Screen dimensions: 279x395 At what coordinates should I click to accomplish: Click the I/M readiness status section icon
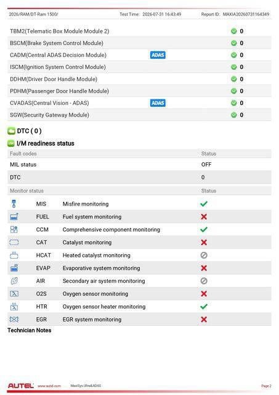[x=11, y=143]
